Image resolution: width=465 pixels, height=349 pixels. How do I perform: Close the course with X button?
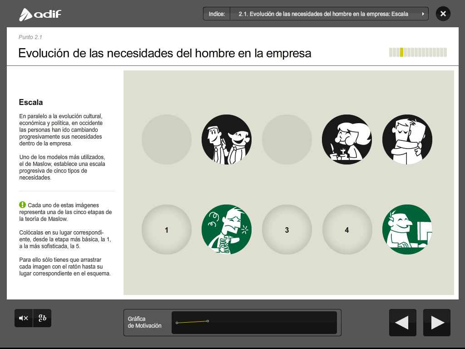click(443, 14)
